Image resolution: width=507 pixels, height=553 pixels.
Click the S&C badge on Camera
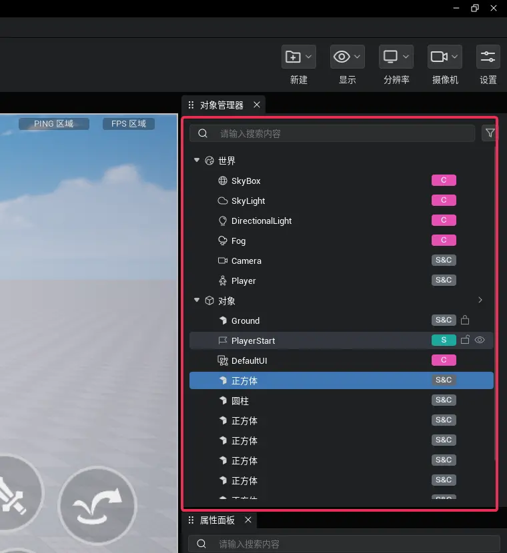(444, 260)
